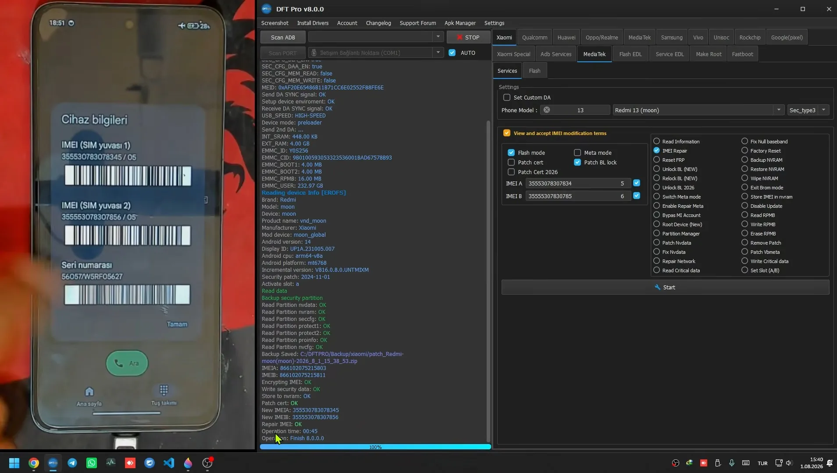Viewport: 837px width, 473px height.
Task: Click the OBS tray icon
Action: pyautogui.click(x=676, y=463)
